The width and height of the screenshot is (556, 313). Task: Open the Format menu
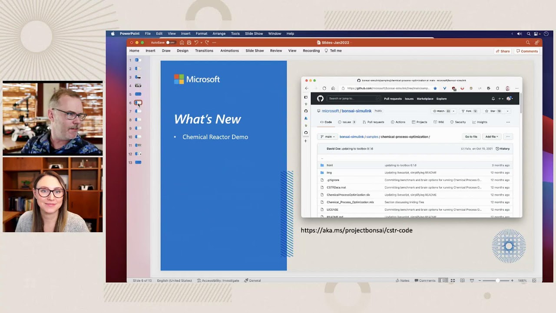[202, 33]
